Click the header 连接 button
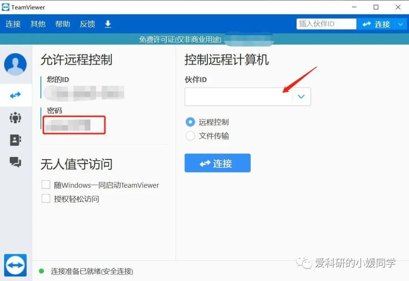The image size is (409, 281). point(376,24)
